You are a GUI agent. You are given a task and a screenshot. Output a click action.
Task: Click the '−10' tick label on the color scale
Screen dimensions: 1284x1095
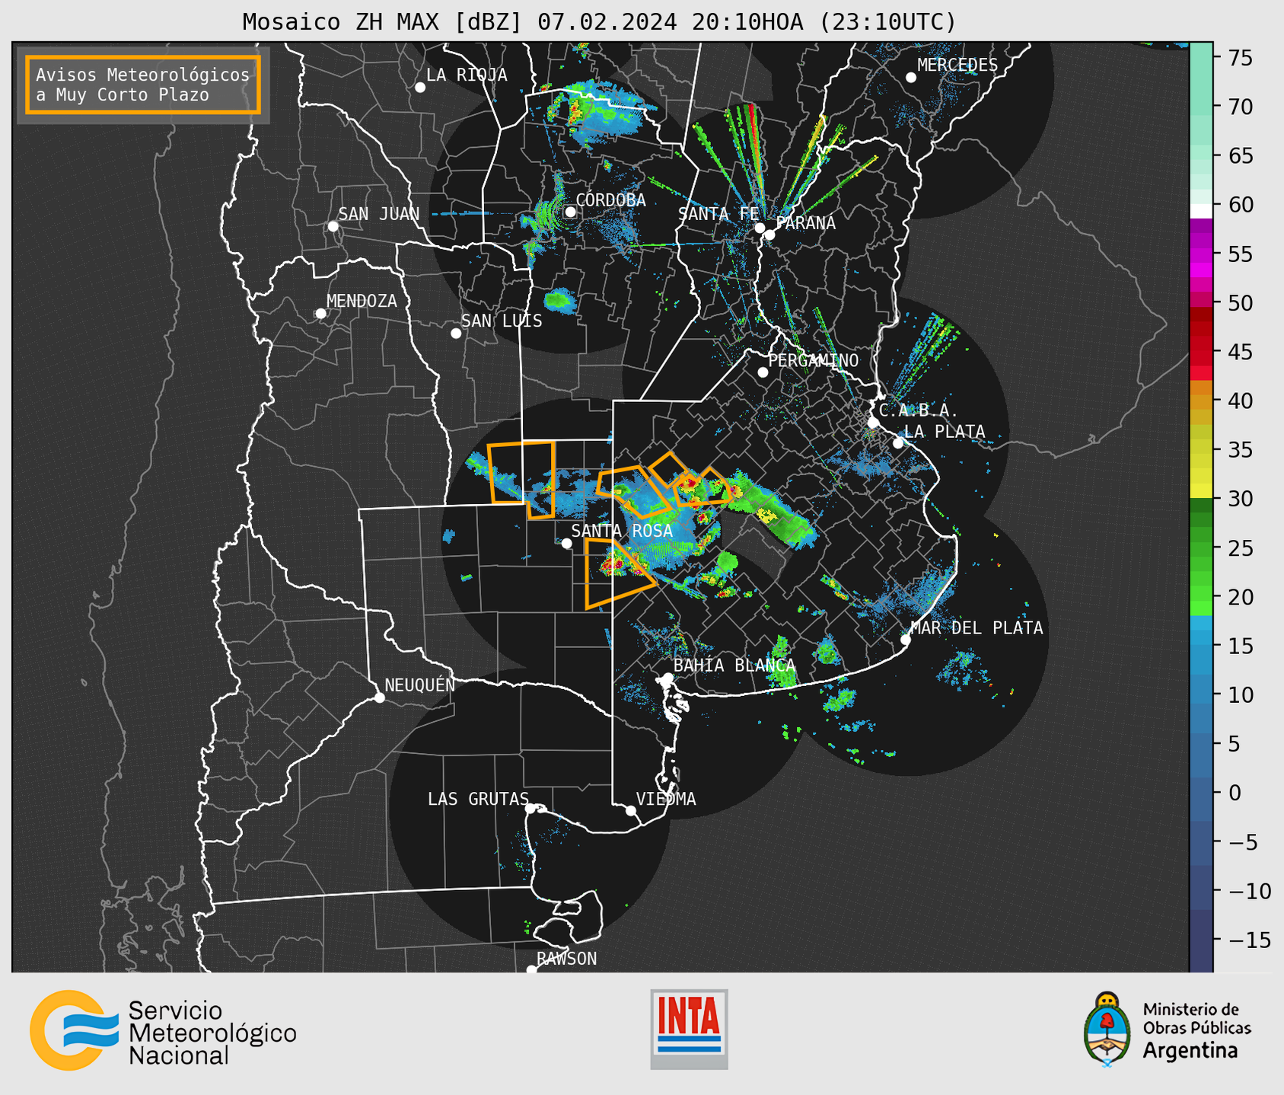[x=1249, y=891]
